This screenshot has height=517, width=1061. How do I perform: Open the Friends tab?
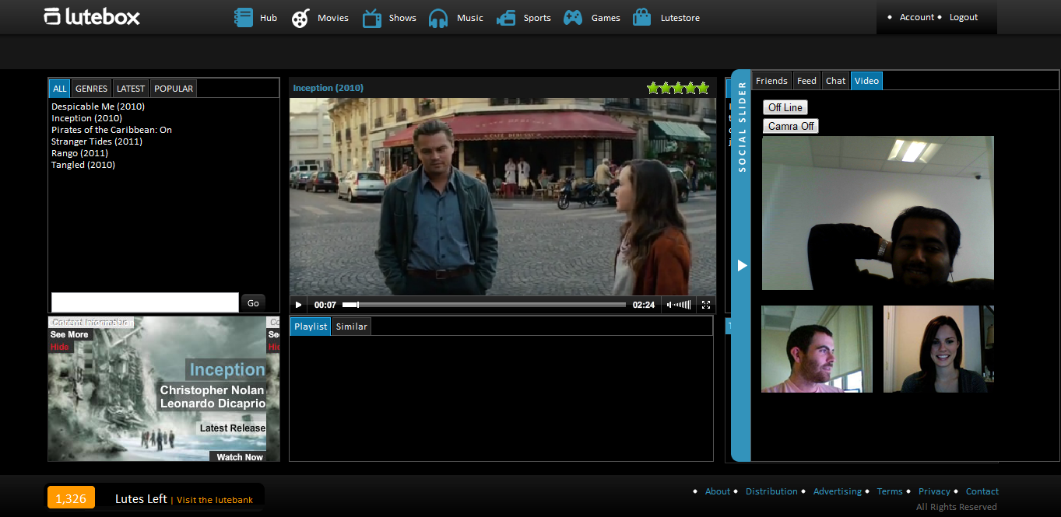(x=771, y=81)
